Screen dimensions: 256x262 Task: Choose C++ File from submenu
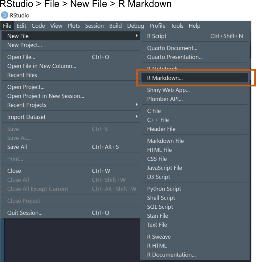coord(195,120)
